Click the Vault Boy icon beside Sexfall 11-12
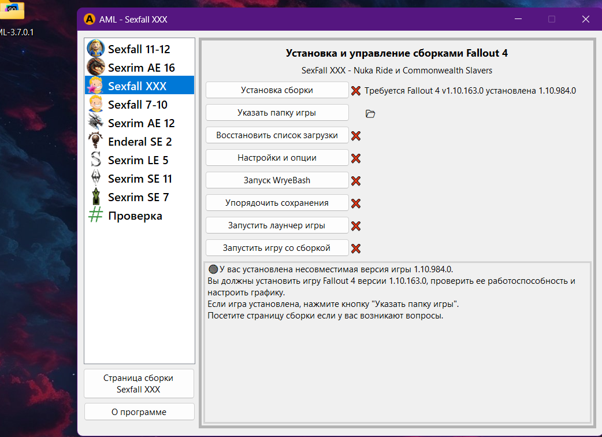 tap(95, 49)
